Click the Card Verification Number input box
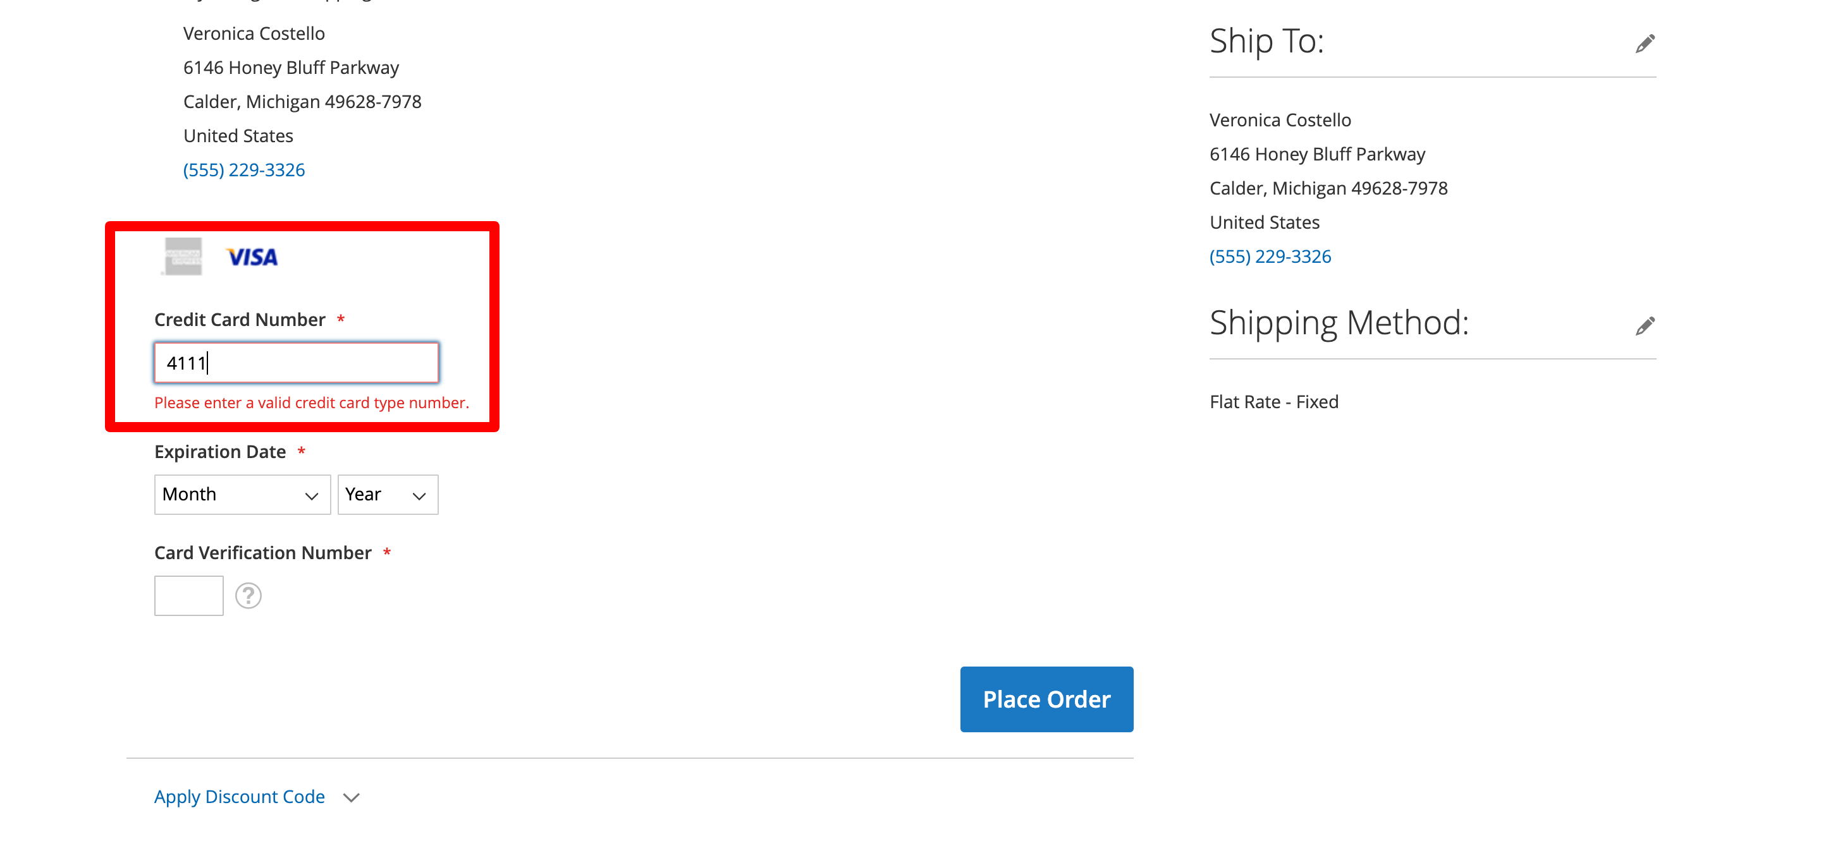 188,595
